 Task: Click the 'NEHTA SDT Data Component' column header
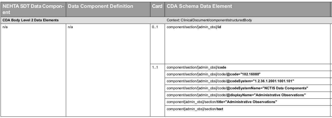pyautogui.click(x=33, y=9)
